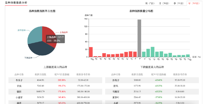Select the 季（91日）tab
The image size is (205, 104).
tap(178, 3)
